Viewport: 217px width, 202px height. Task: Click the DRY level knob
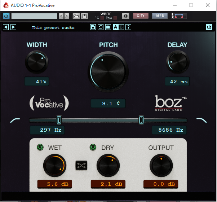point(108,166)
